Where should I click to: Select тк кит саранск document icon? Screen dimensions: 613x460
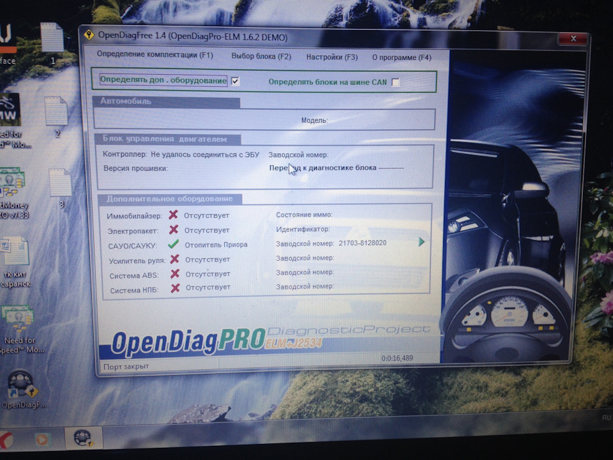pyautogui.click(x=15, y=261)
